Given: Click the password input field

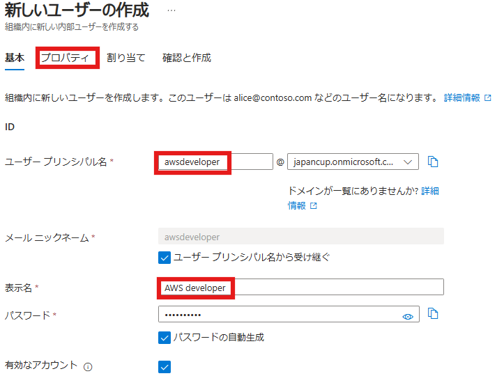Looking at the screenshot, I should click(x=289, y=314).
